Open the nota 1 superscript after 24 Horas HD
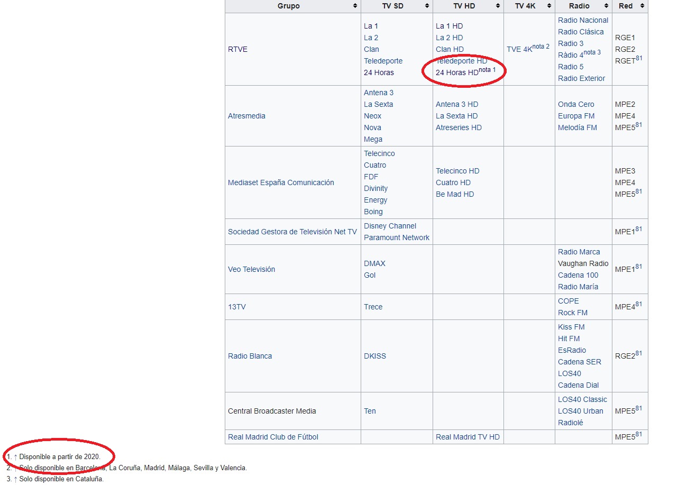Viewport: 678px width, 485px height. 487,70
